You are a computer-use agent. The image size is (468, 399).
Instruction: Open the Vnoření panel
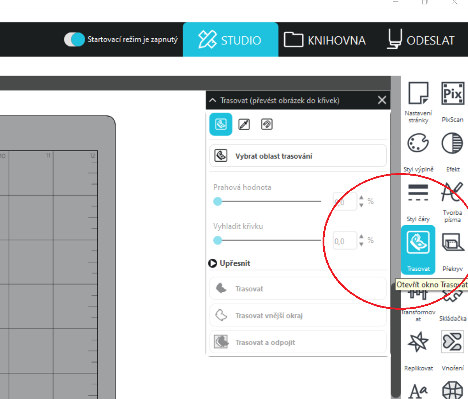(x=452, y=343)
